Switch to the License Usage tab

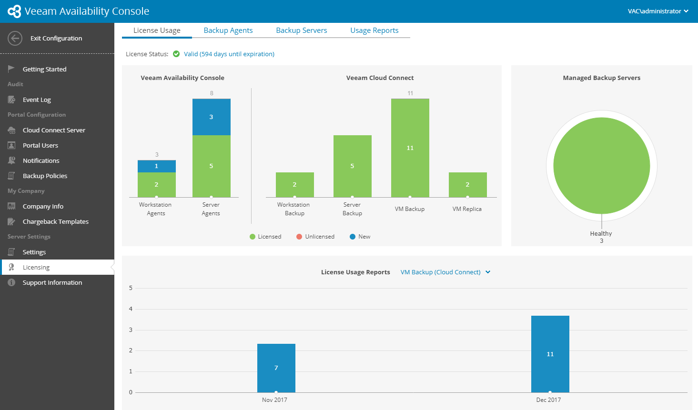(x=157, y=30)
